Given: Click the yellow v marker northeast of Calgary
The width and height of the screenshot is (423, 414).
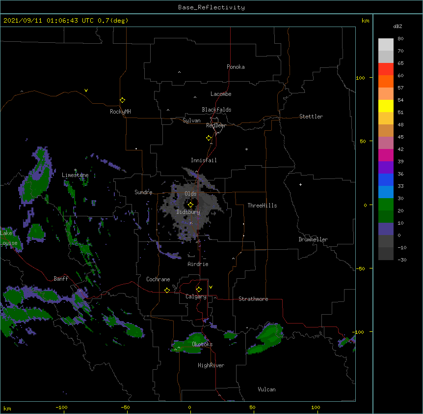Looking at the screenshot, I should click(x=211, y=287).
